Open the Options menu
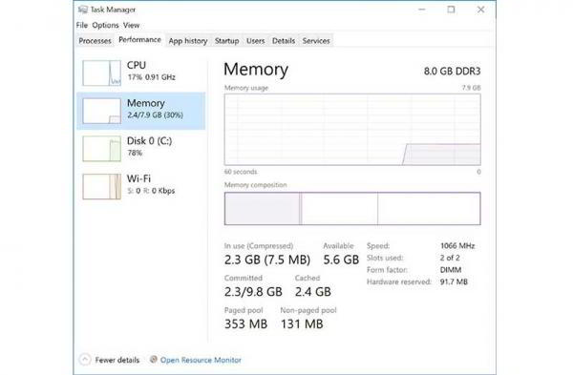The image size is (573, 375). click(x=105, y=25)
